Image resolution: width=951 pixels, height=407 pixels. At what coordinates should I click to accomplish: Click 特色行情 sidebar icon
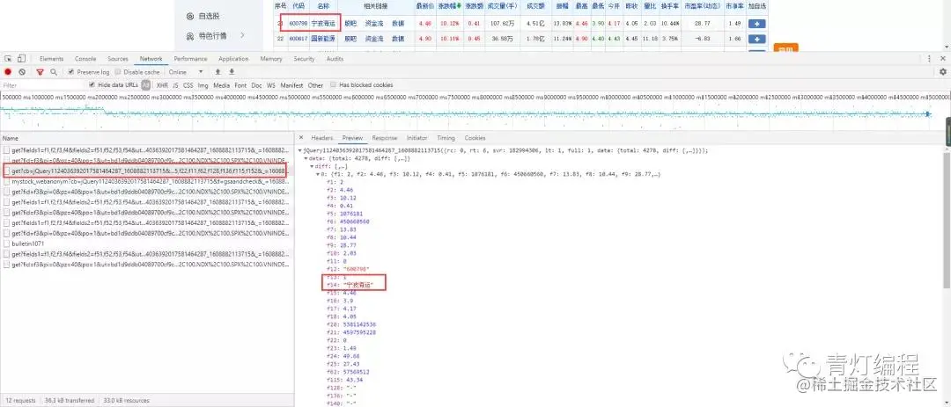190,36
